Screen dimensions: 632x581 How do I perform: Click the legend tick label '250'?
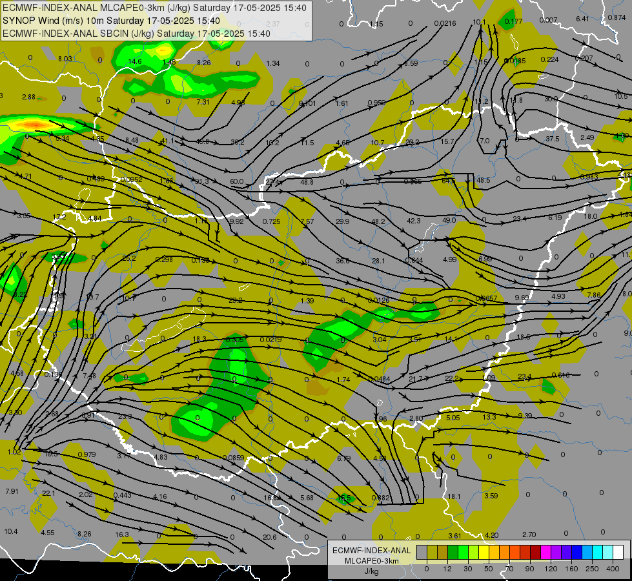click(x=592, y=569)
